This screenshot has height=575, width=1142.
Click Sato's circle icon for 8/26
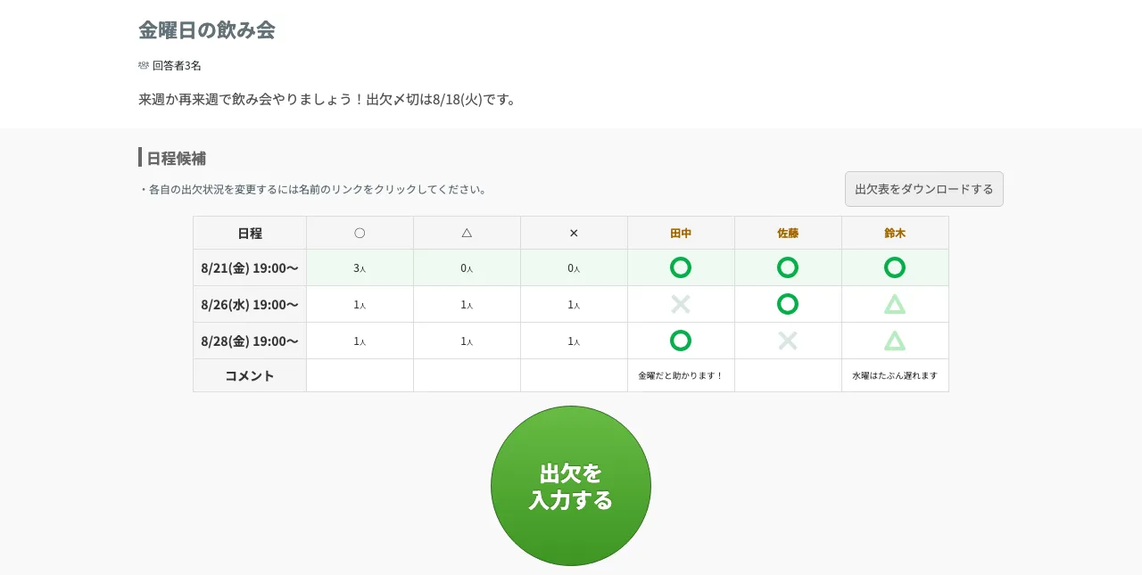(x=788, y=304)
